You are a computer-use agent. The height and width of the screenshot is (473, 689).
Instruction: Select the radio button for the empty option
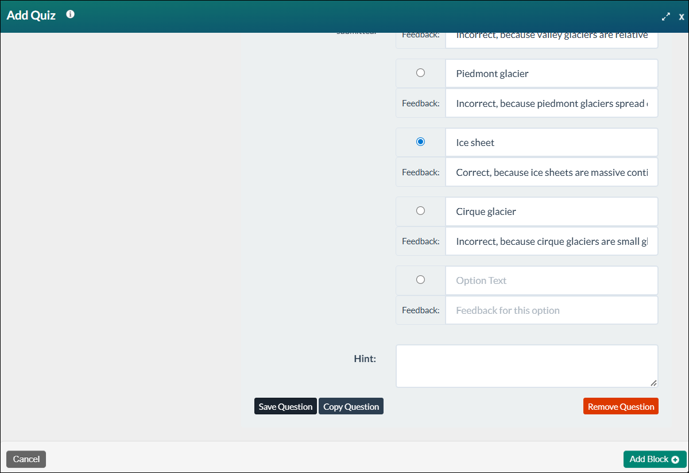tap(420, 280)
